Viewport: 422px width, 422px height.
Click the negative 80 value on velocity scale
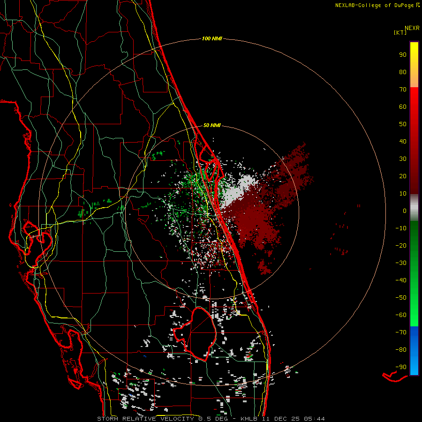coord(401,350)
